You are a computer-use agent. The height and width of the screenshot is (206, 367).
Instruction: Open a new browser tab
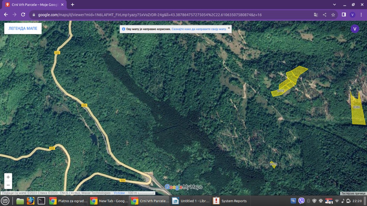pos(72,5)
